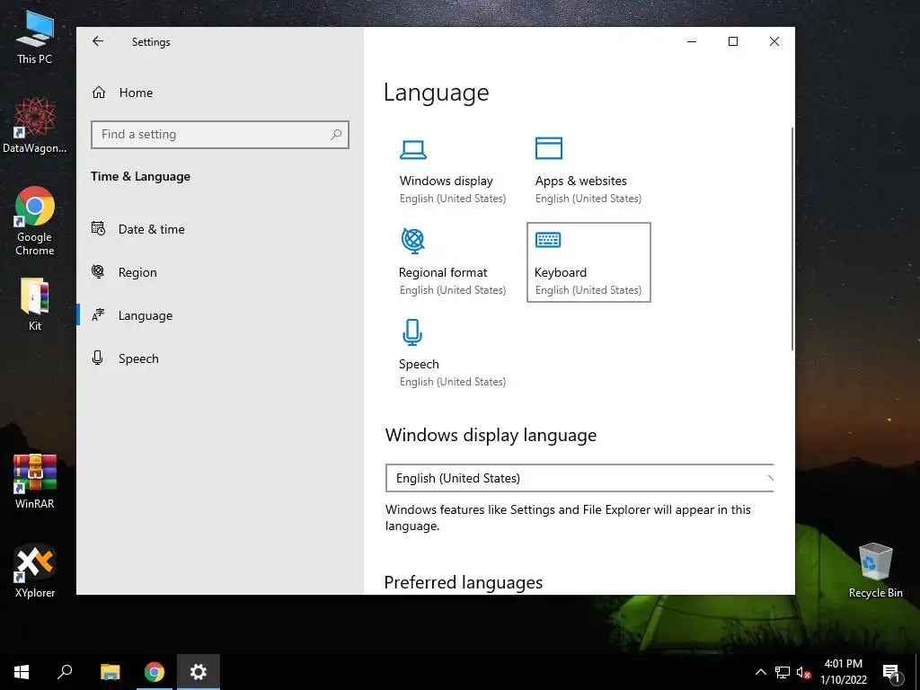Click the Find a setting search box

coord(220,135)
